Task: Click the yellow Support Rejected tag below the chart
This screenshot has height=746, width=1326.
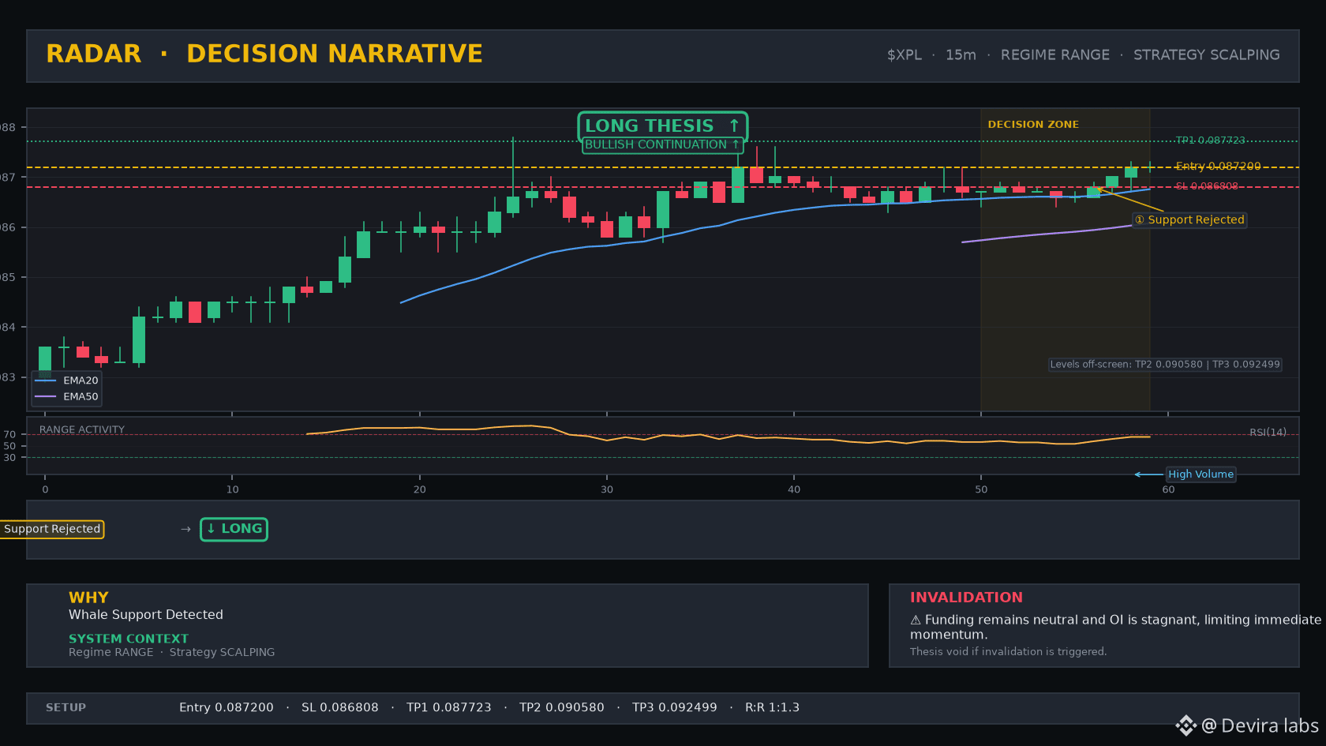Action: point(52,529)
